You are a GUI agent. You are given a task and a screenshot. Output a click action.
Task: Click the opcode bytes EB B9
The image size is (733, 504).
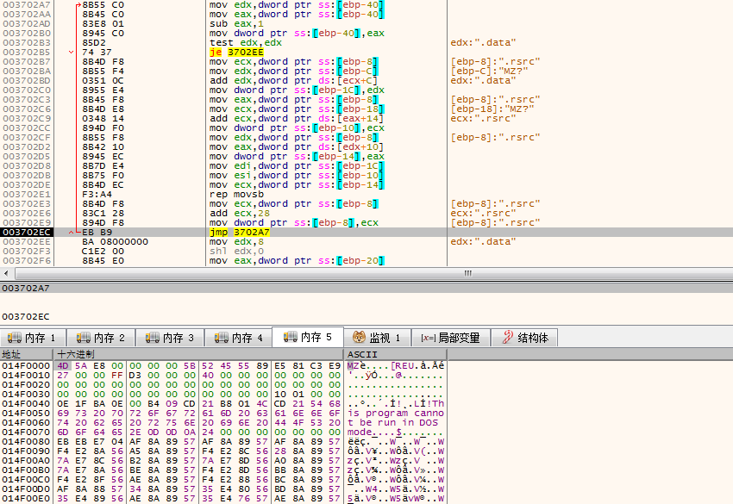[x=97, y=232]
